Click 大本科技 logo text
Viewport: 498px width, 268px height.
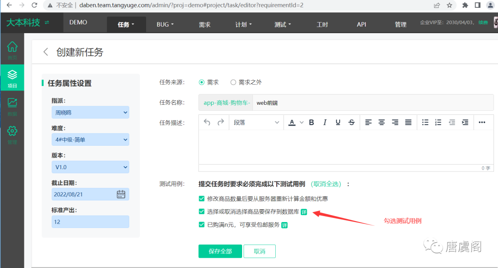[24, 23]
